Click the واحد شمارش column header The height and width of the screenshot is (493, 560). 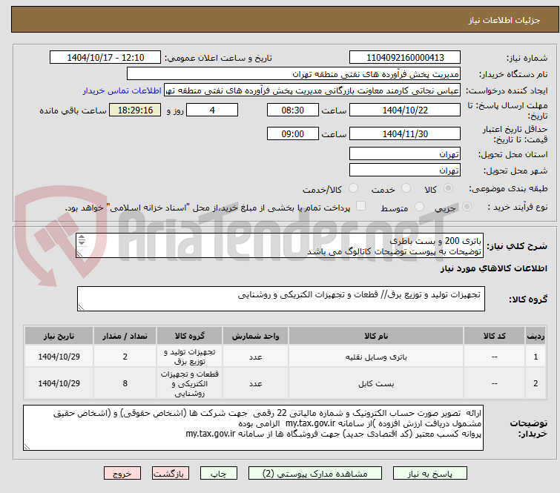click(x=255, y=336)
